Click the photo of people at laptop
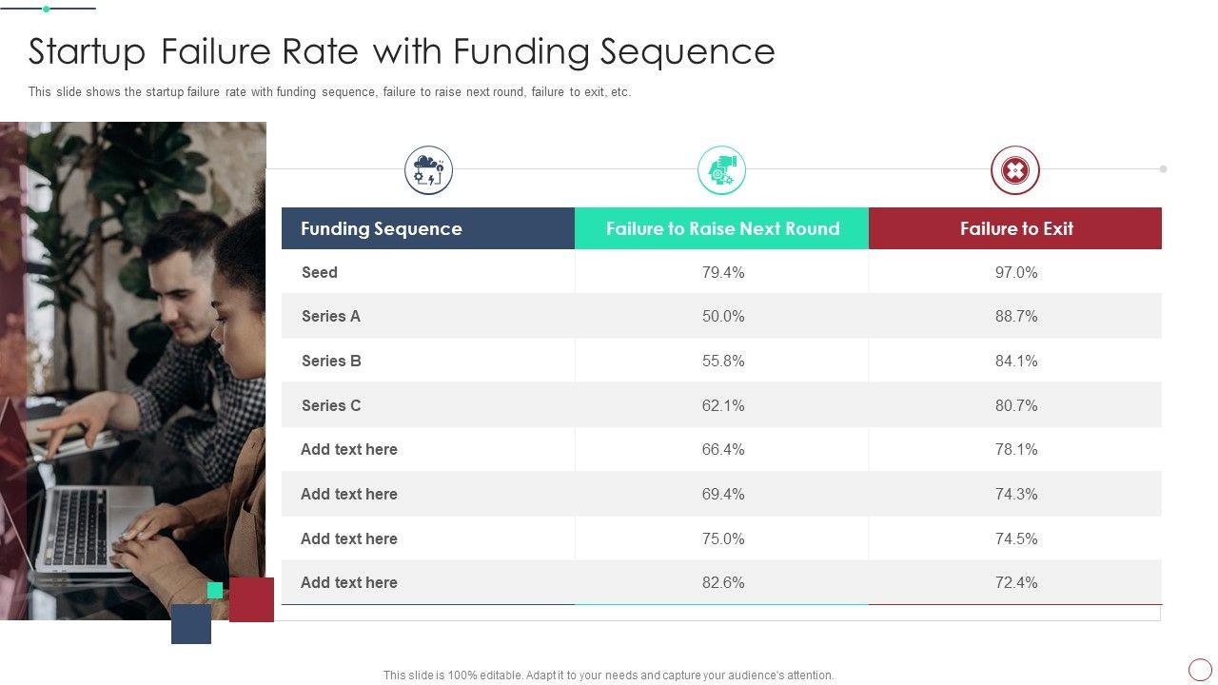This screenshot has height=685, width=1218. click(133, 371)
